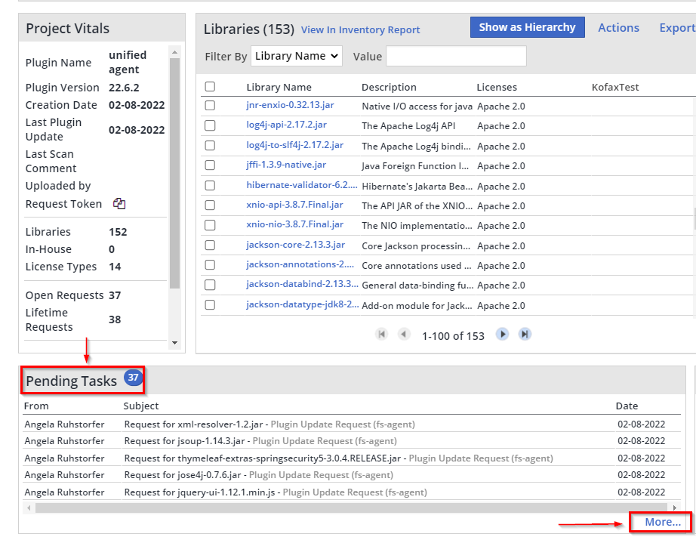This screenshot has height=537, width=696.
Task: Open the Export menu
Action: click(676, 28)
